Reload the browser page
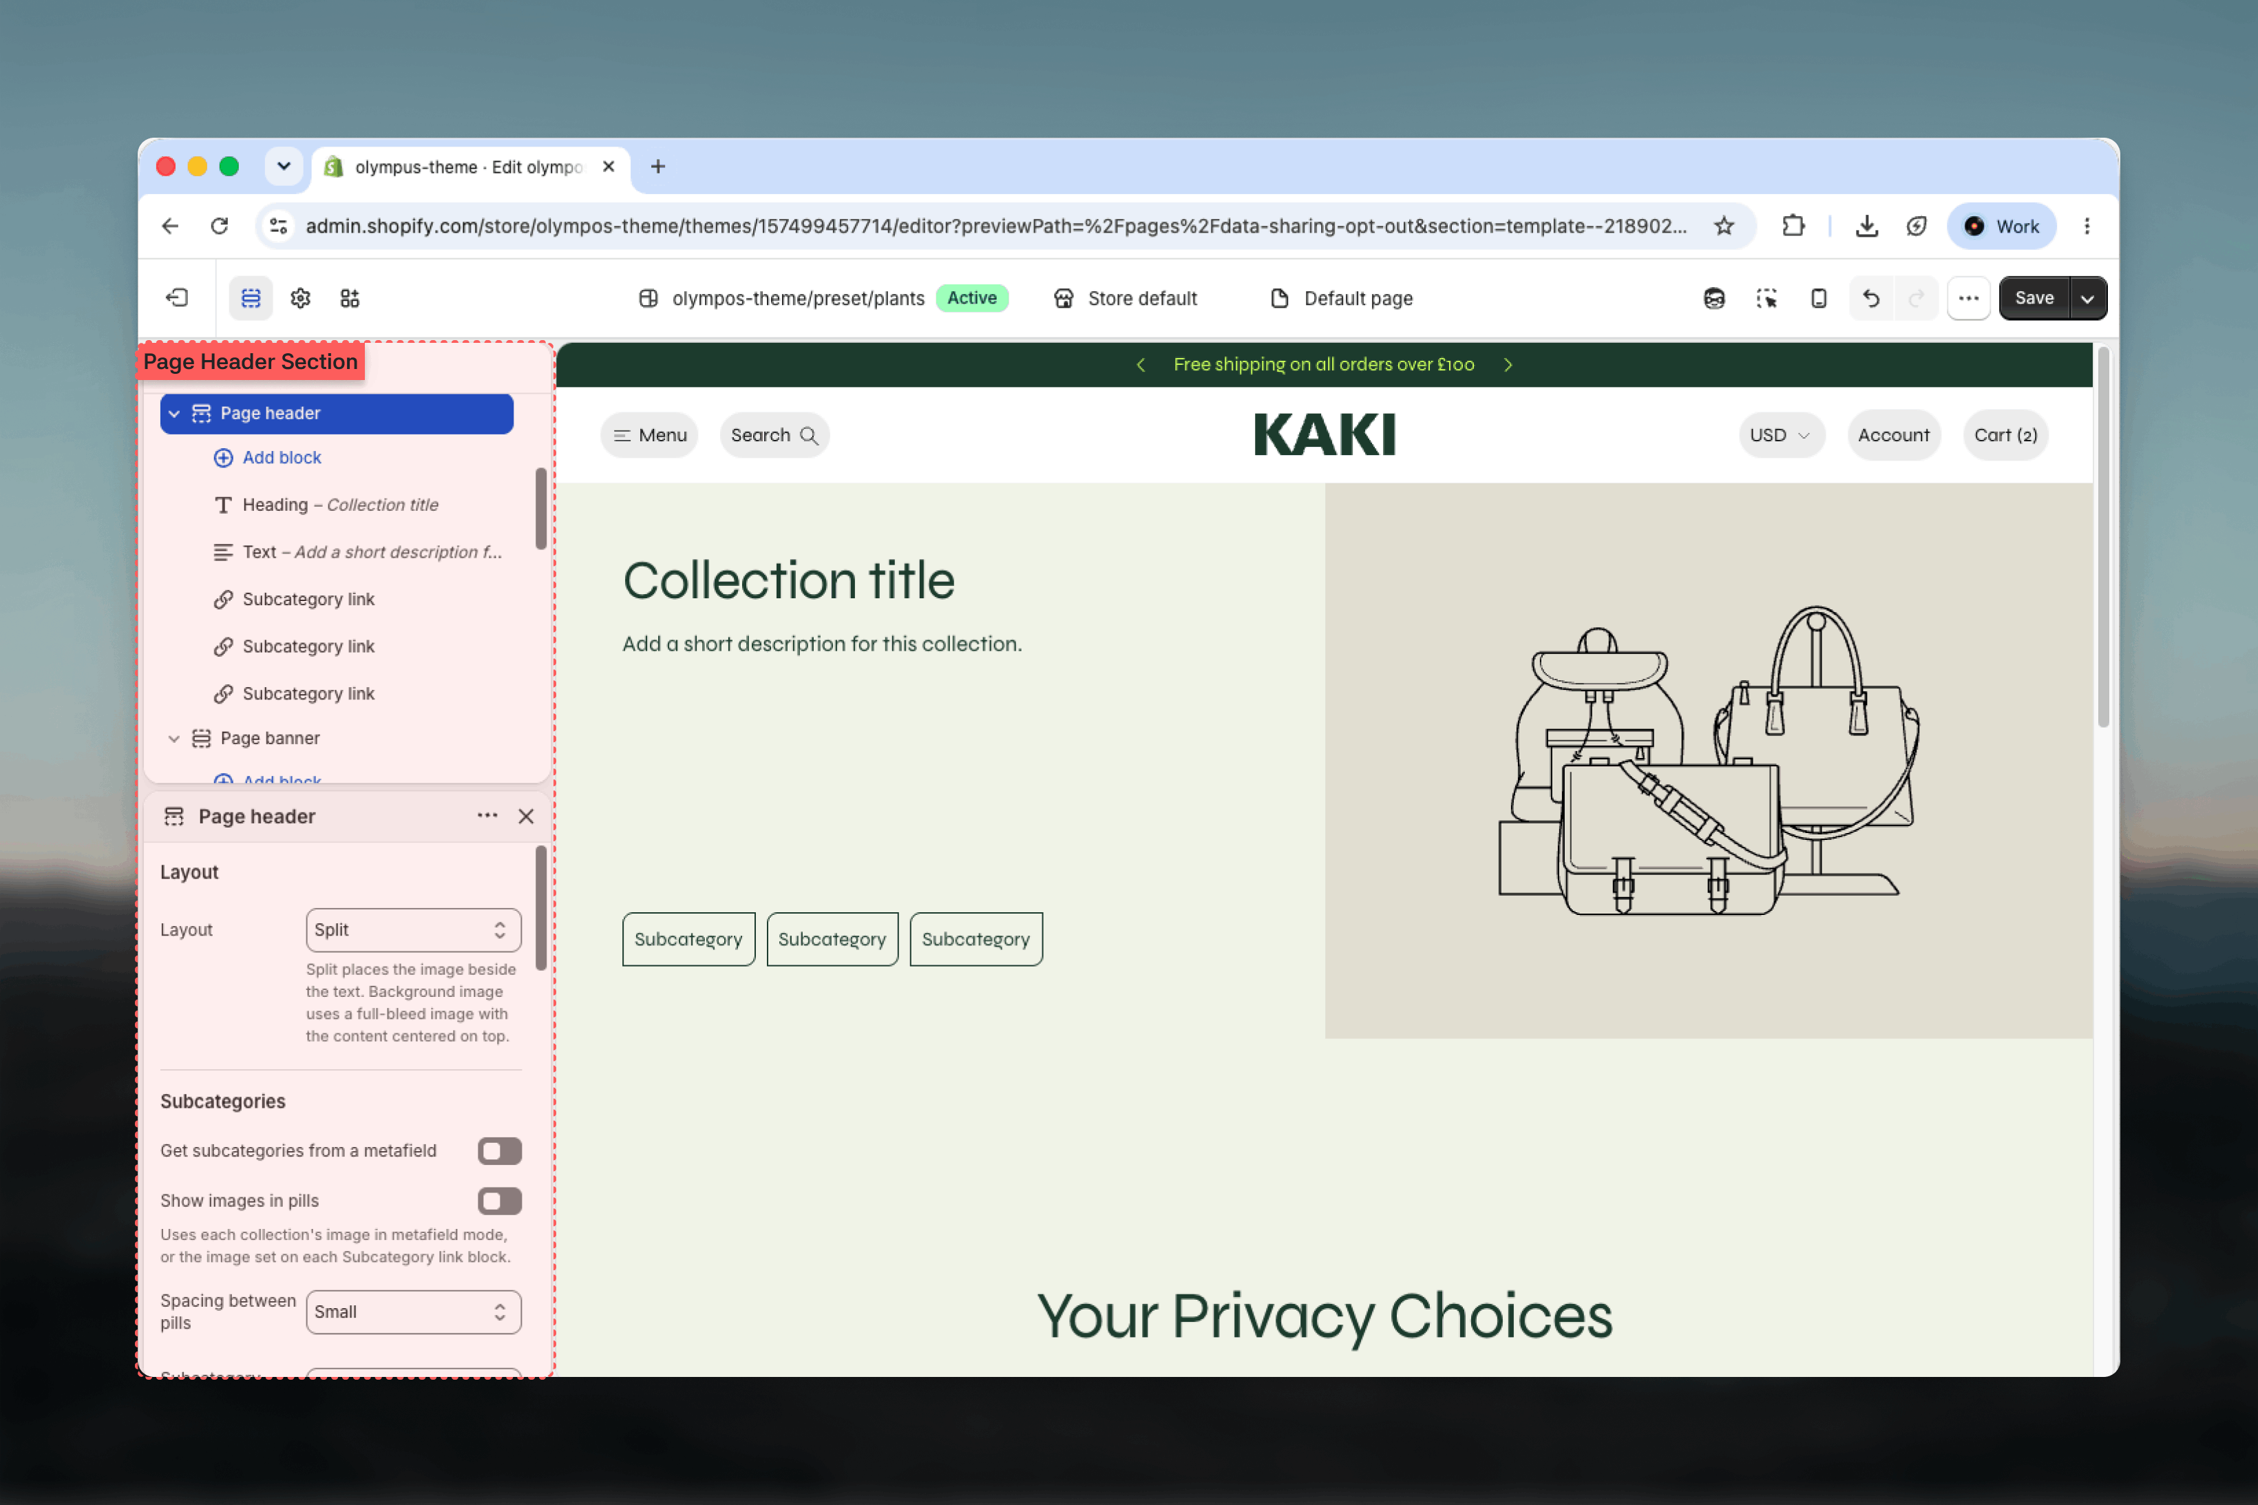Screen dimensions: 2258x1505 220,226
